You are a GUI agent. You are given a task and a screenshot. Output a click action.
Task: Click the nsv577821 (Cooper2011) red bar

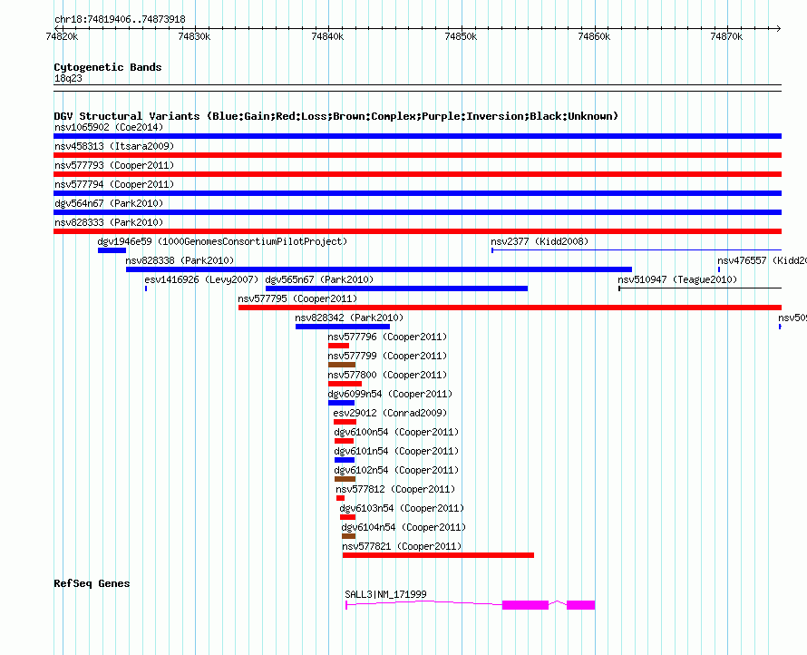pyautogui.click(x=438, y=555)
